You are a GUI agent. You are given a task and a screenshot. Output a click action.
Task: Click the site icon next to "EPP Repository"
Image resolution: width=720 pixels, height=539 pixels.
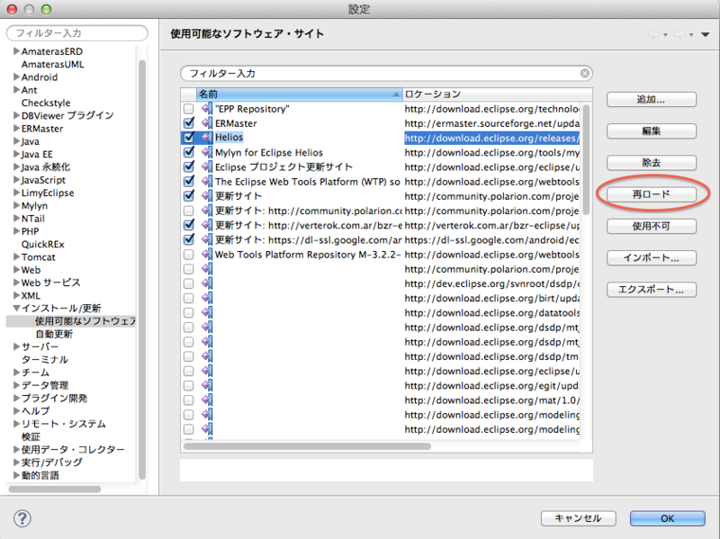207,109
